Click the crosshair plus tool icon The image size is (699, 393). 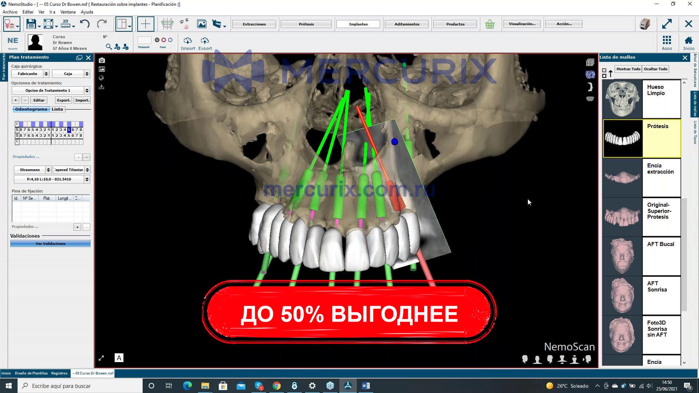click(x=145, y=24)
